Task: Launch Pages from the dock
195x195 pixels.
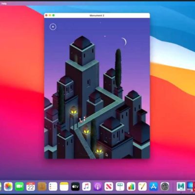Action: tap(142, 186)
